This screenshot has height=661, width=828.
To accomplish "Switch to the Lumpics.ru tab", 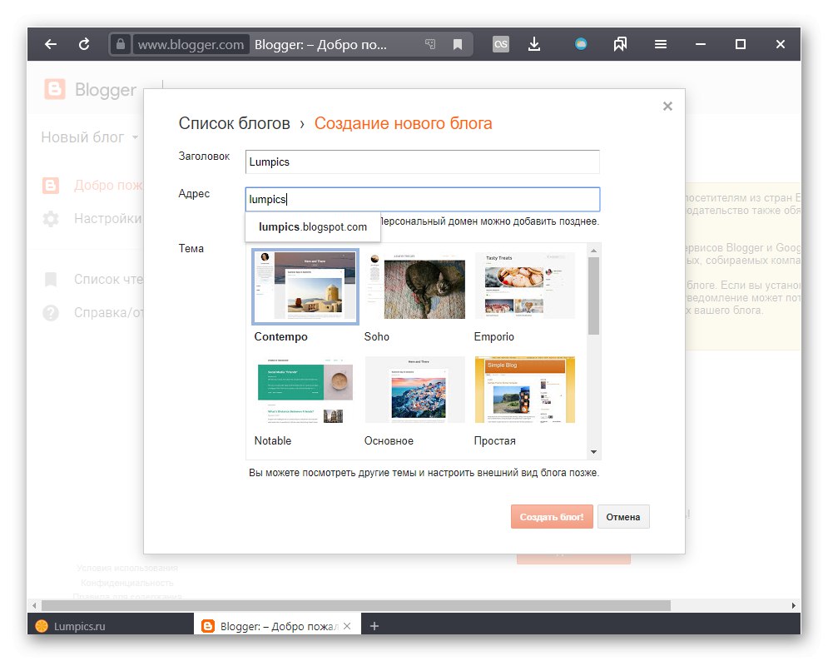I will click(x=111, y=626).
